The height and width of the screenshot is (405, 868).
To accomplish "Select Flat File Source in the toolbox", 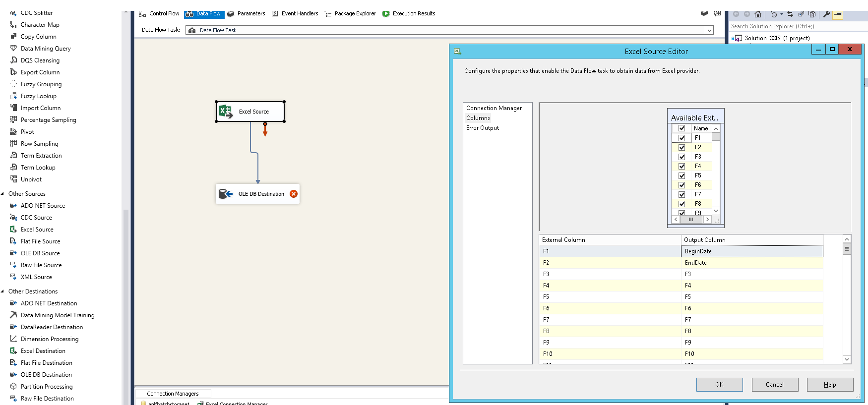I will [40, 241].
